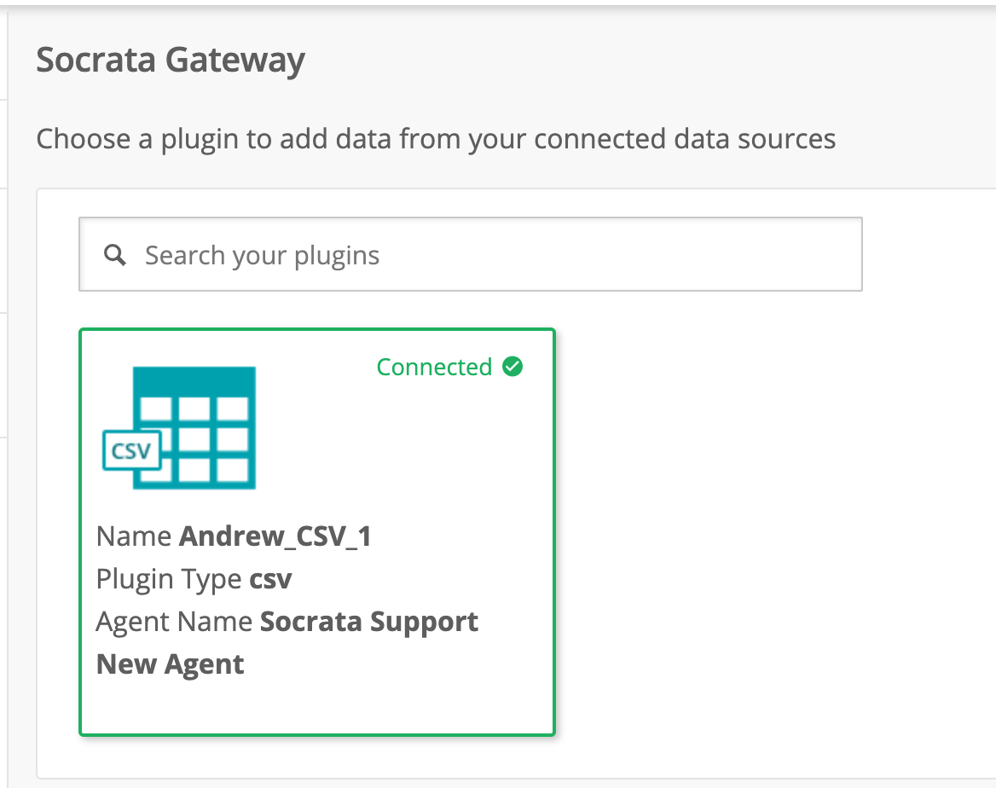Click the Connected status label
Screen dimensions: 996x788
click(435, 367)
